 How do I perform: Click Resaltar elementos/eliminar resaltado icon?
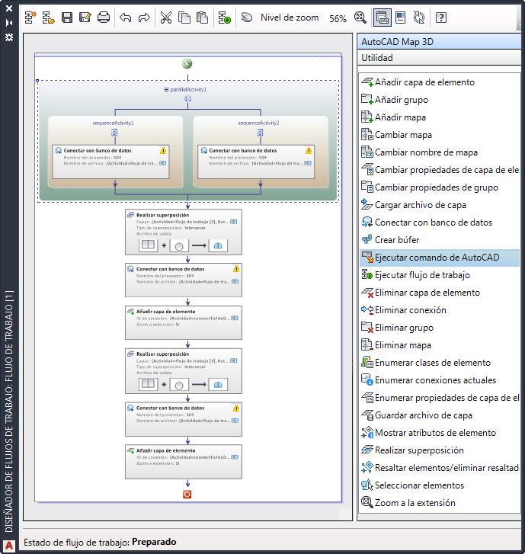tap(367, 467)
